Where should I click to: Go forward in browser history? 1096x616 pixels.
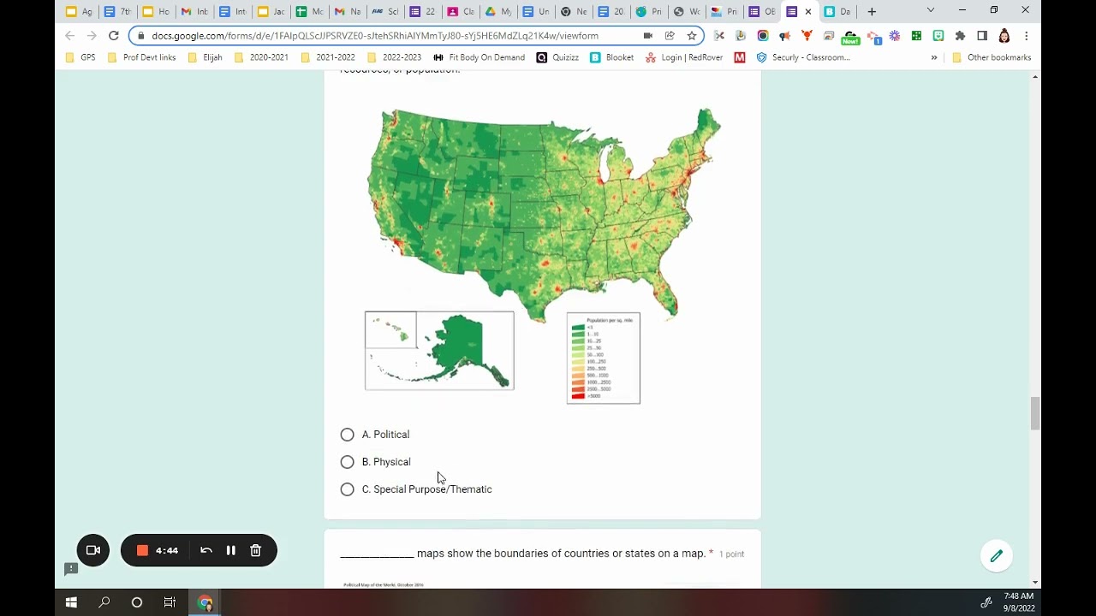coord(92,36)
